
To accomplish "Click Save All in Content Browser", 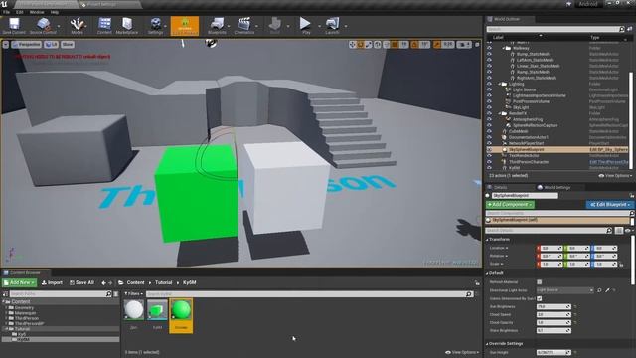I will 81,282.
